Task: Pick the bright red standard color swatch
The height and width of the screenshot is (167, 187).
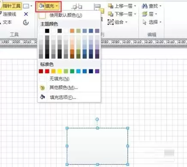Action: (x=47, y=71)
